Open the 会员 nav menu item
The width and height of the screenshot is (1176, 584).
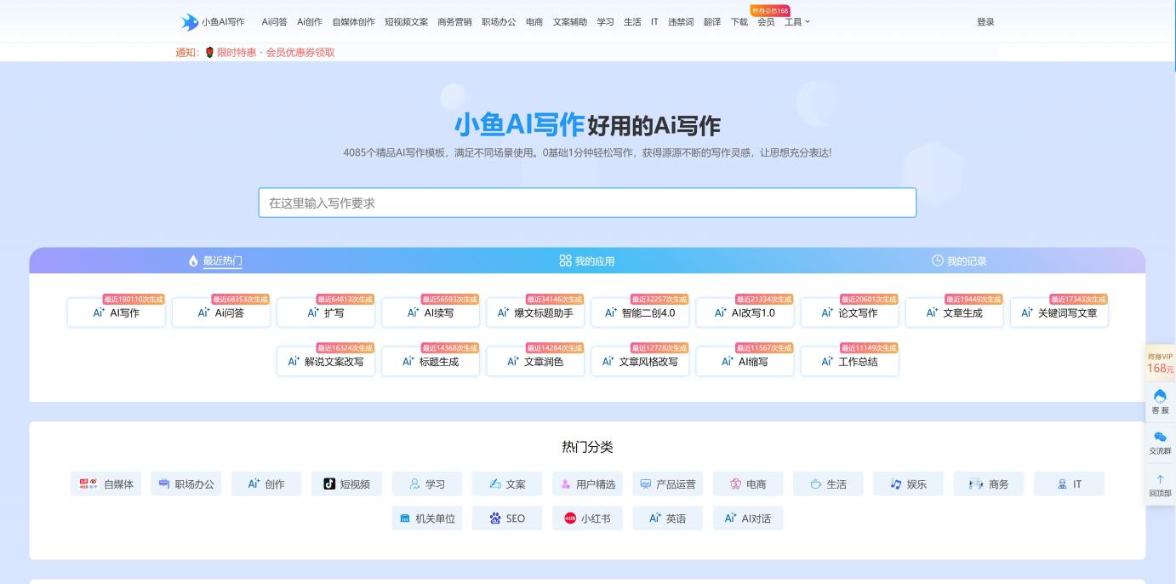click(766, 22)
